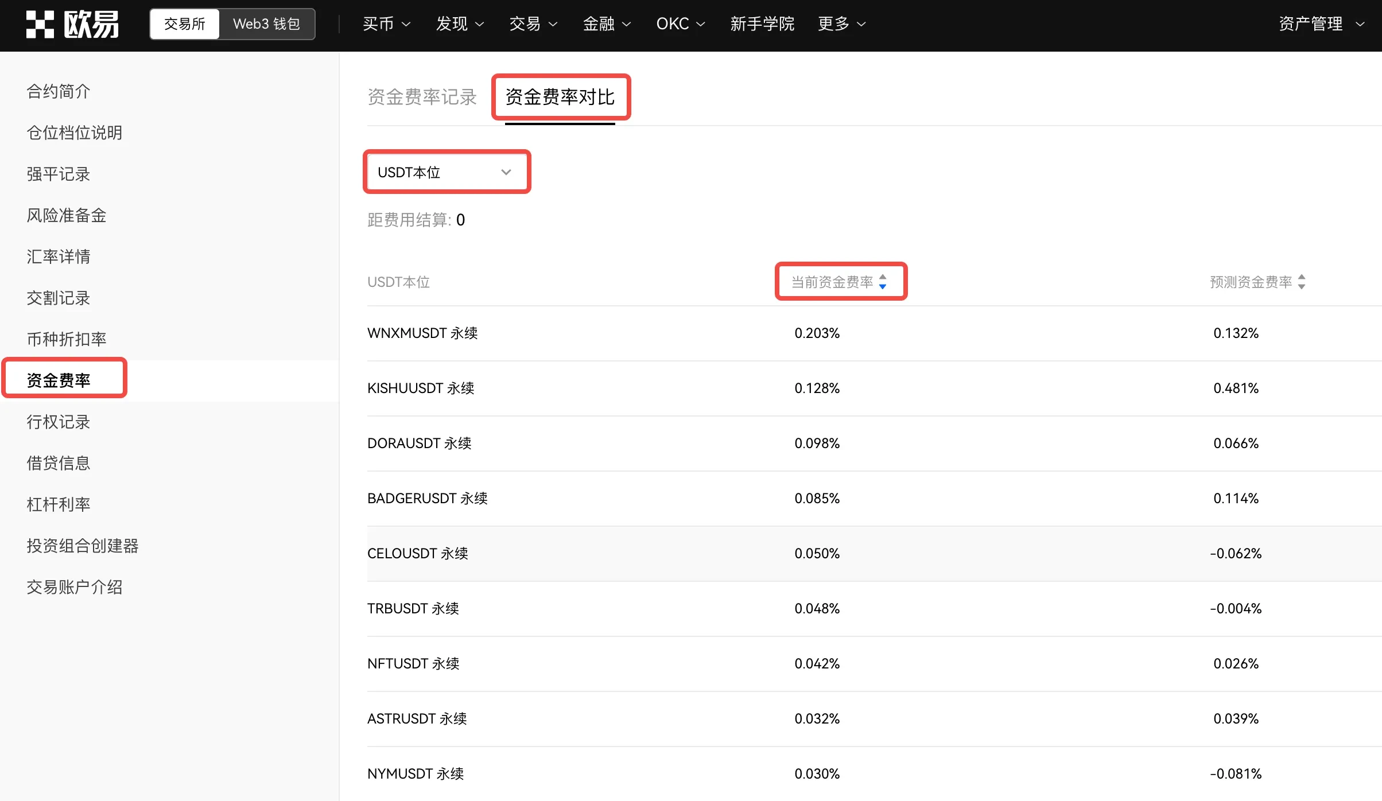Click the OKX (欧易) logo icon
The height and width of the screenshot is (801, 1382).
point(40,24)
